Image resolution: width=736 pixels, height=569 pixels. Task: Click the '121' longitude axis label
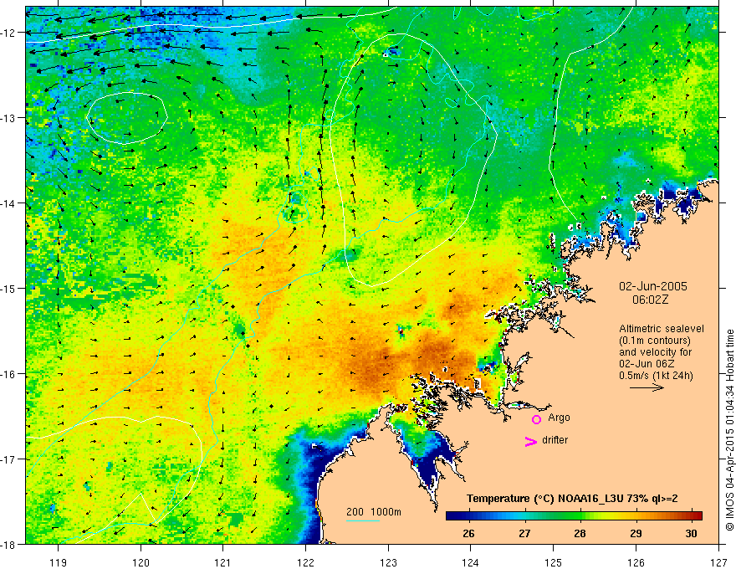tap(223, 562)
